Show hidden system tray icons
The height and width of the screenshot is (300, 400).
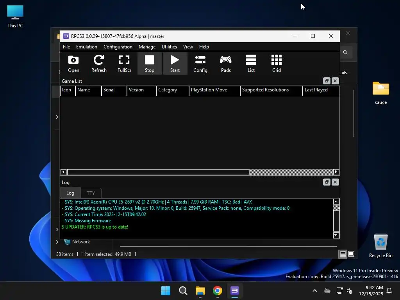click(315, 291)
